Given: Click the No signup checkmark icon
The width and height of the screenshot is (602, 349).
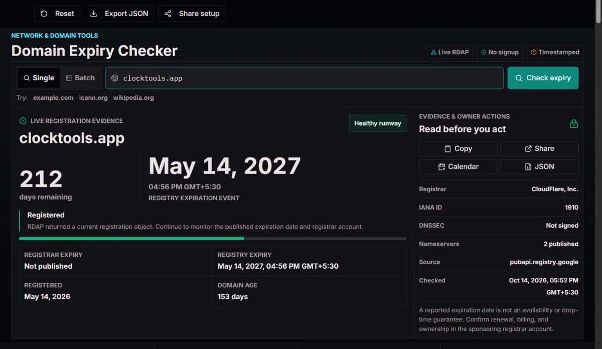Looking at the screenshot, I should point(484,52).
